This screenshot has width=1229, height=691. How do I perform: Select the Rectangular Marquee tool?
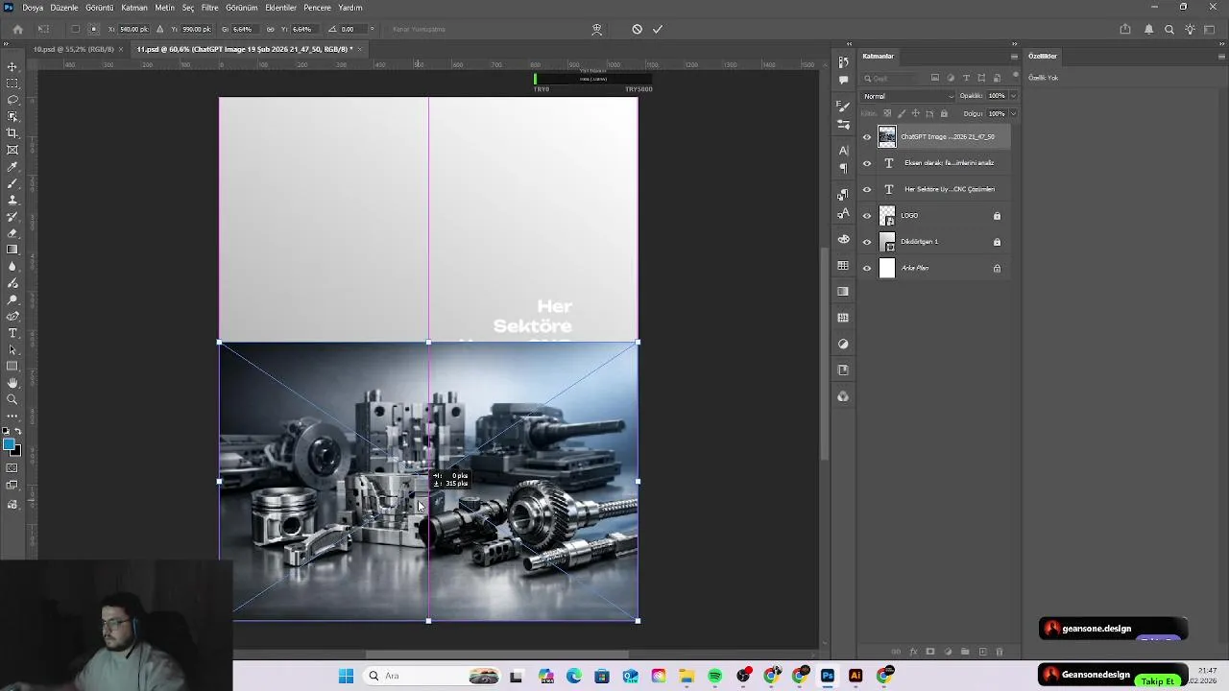point(12,83)
